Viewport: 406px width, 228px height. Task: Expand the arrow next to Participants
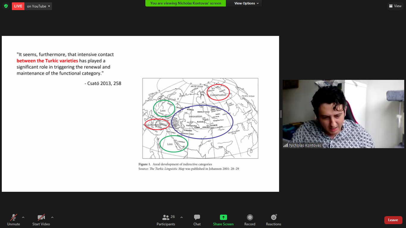point(182,217)
